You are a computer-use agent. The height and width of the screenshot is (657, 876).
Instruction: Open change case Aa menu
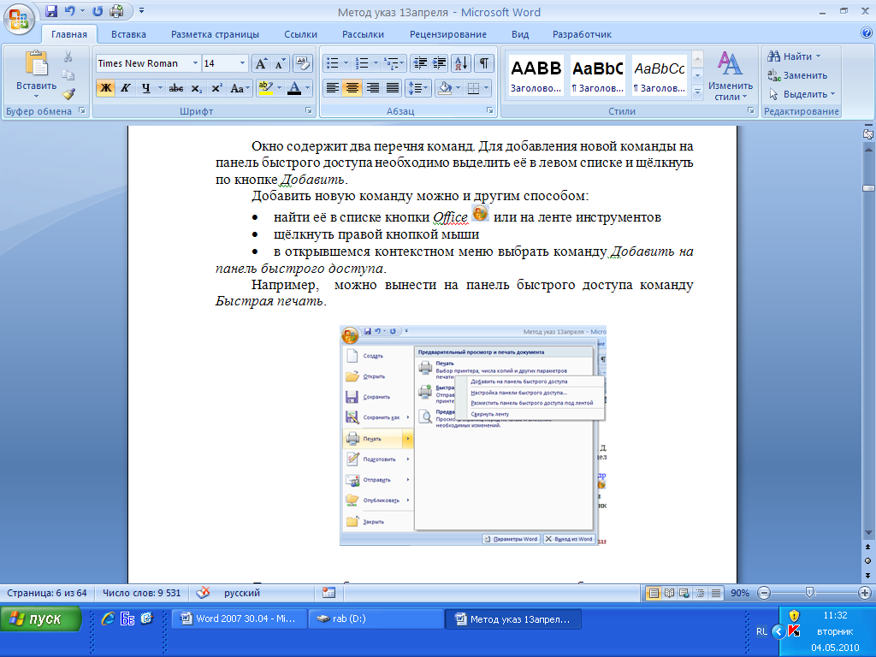pyautogui.click(x=240, y=88)
